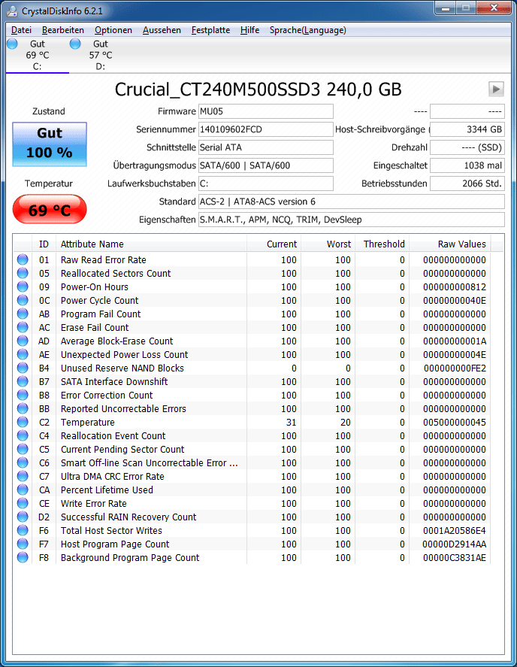Screen dimensions: 517x667
Task: Click status orb for Error Correction Count
Action: 23,396
